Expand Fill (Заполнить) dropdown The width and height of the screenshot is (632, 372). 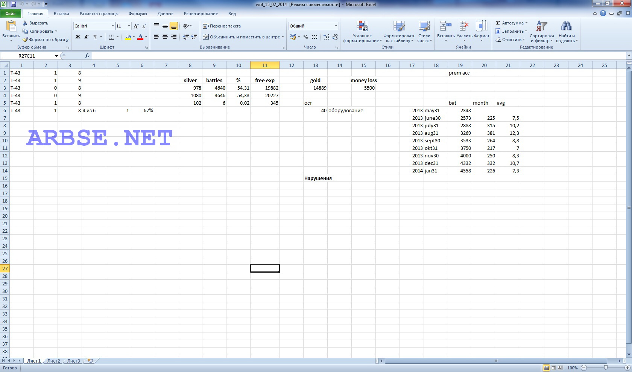526,31
